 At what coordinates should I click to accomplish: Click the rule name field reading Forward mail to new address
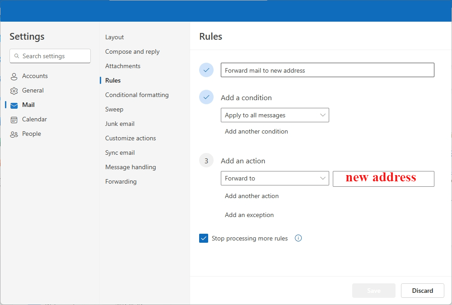pyautogui.click(x=327, y=70)
